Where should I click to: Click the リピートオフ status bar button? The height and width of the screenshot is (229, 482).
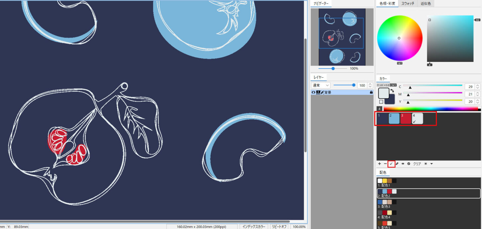279,226
